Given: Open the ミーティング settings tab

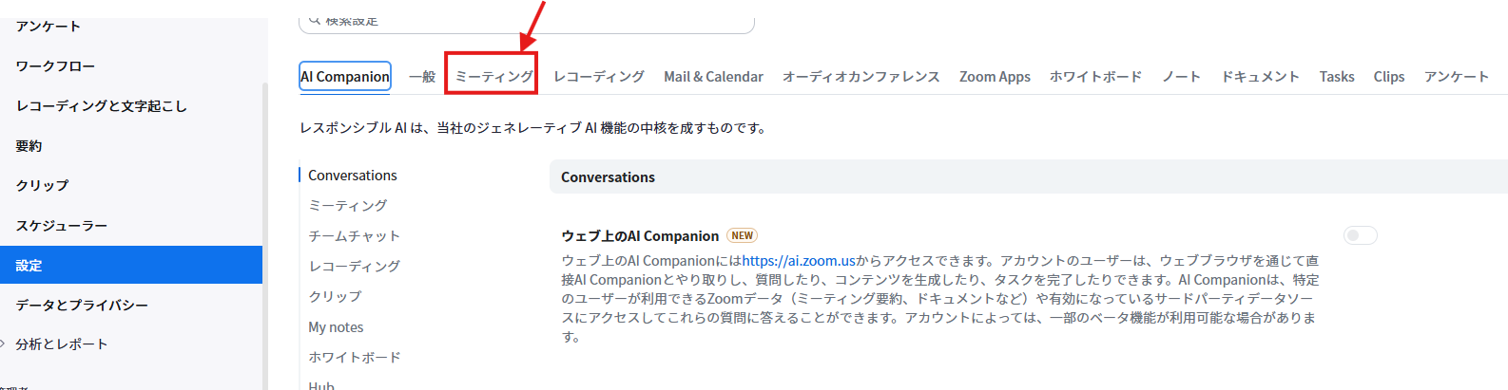Looking at the screenshot, I should [493, 77].
